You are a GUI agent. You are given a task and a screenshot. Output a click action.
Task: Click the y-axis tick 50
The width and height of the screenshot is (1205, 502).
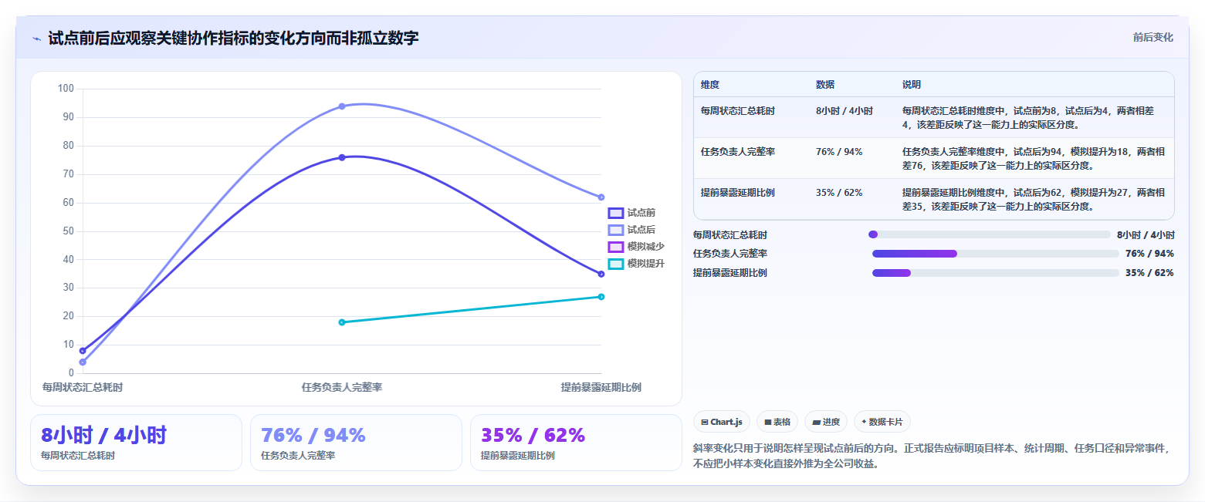[68, 231]
